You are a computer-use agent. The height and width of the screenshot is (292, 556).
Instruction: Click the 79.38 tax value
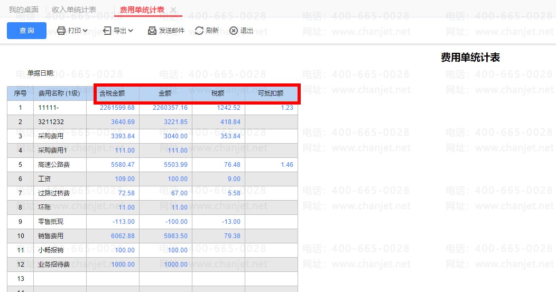click(232, 236)
